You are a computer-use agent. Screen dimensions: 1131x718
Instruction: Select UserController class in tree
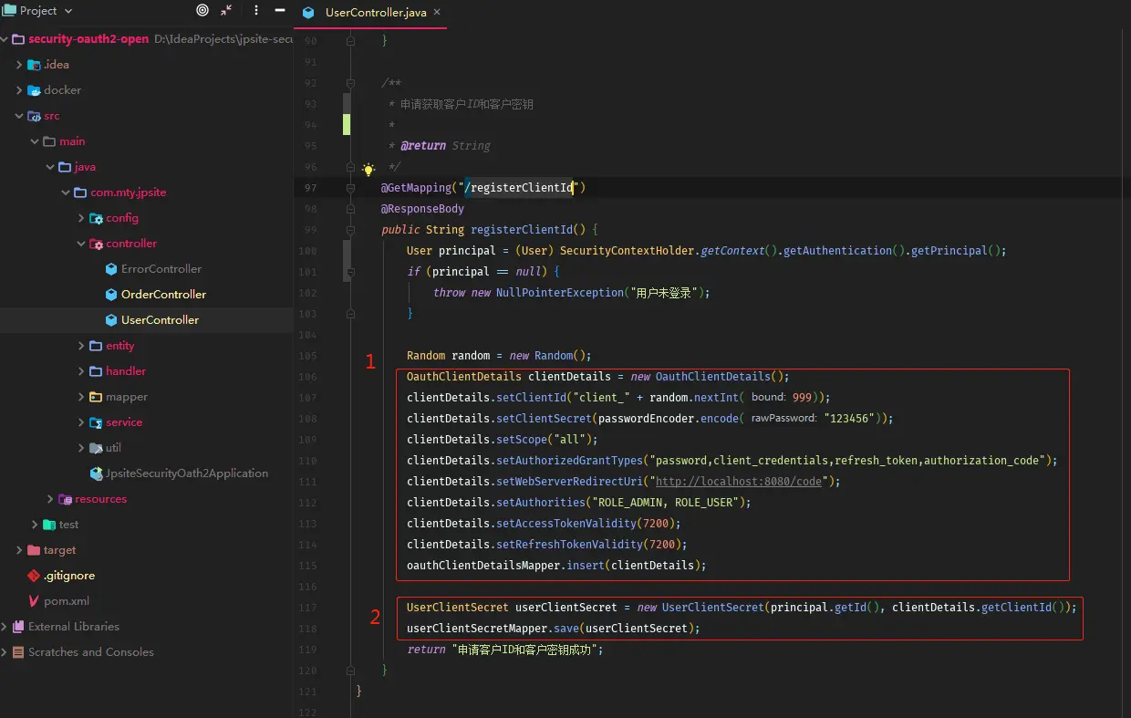point(160,320)
